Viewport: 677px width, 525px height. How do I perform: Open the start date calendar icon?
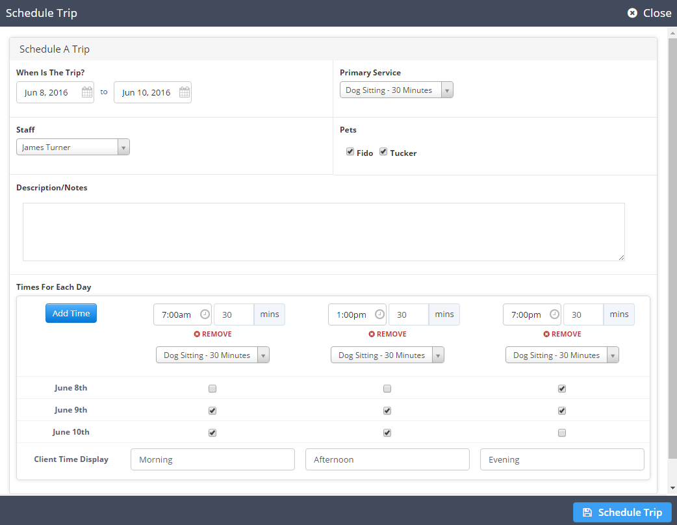coord(87,92)
